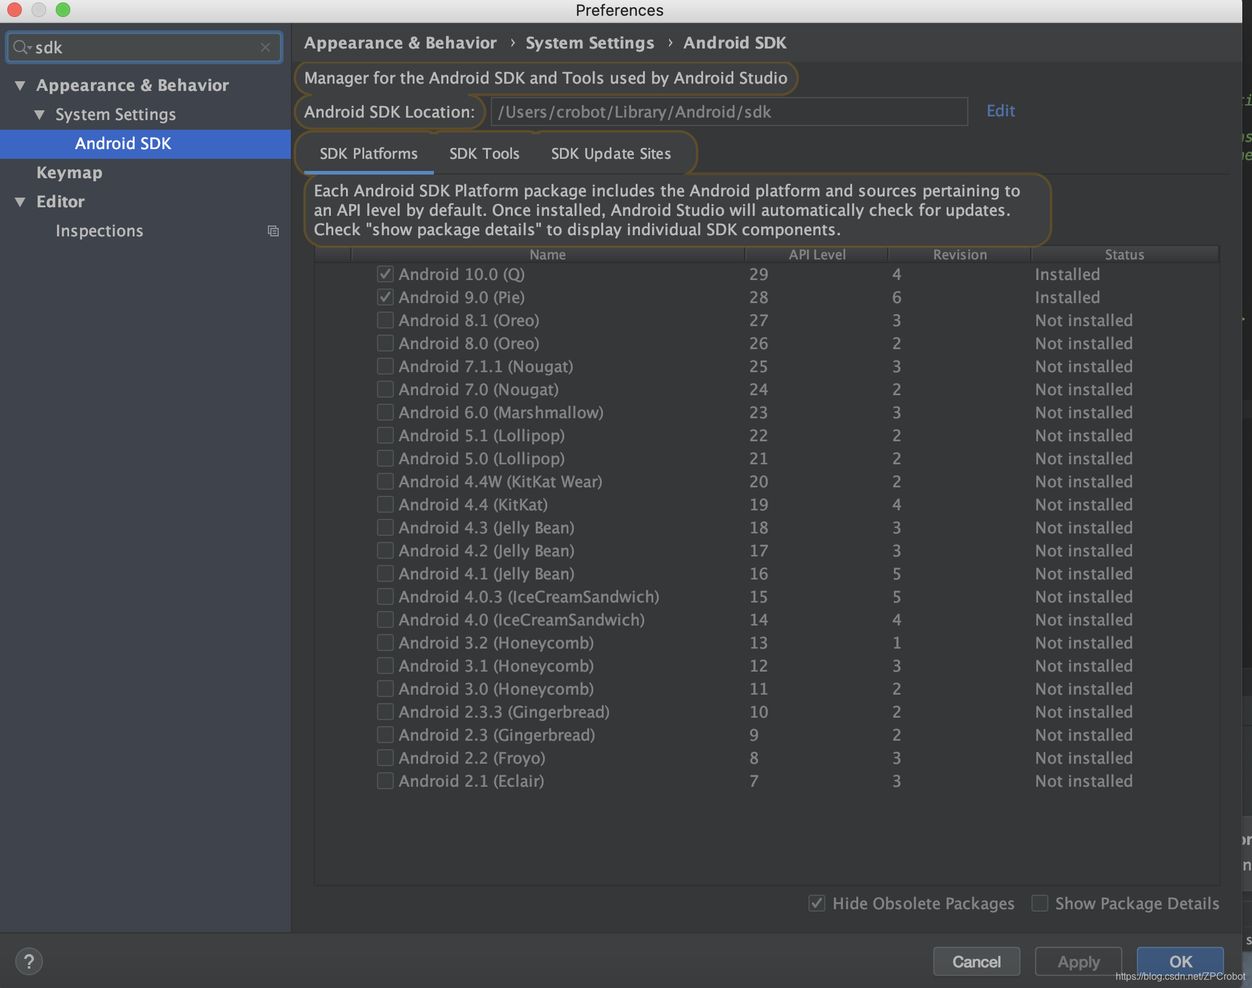Click the OK button

coord(1180,961)
